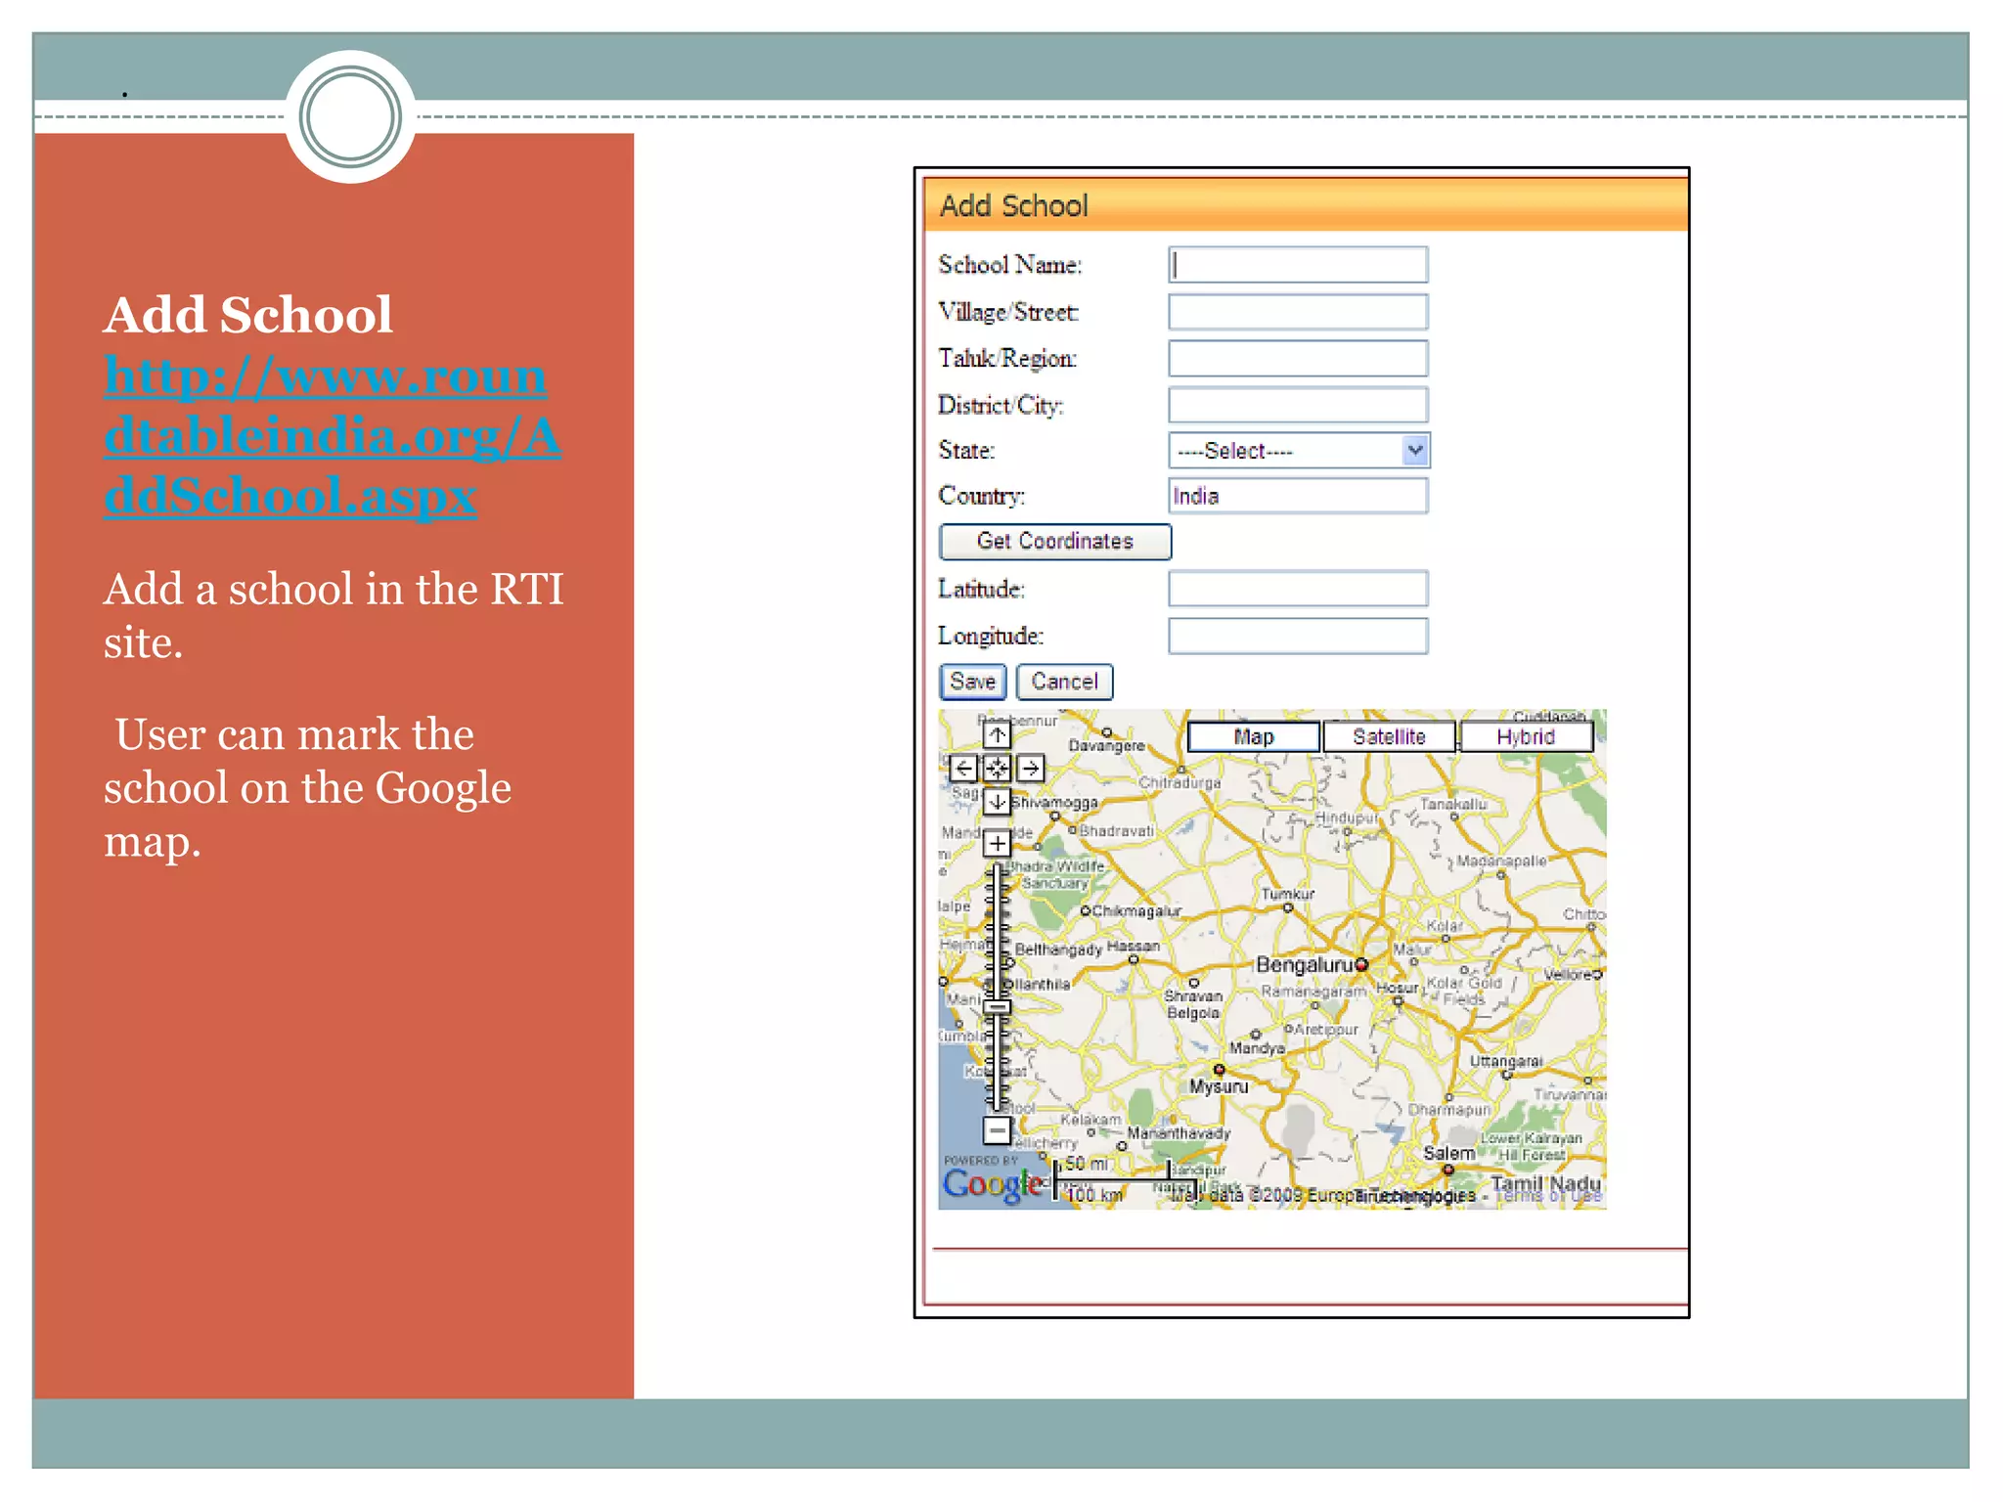This screenshot has height=1502, width=2003.
Task: Focus the Latitude input field
Action: [x=1298, y=589]
